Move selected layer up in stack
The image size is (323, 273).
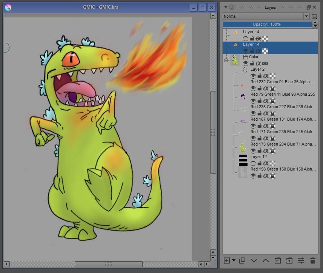click(266, 261)
